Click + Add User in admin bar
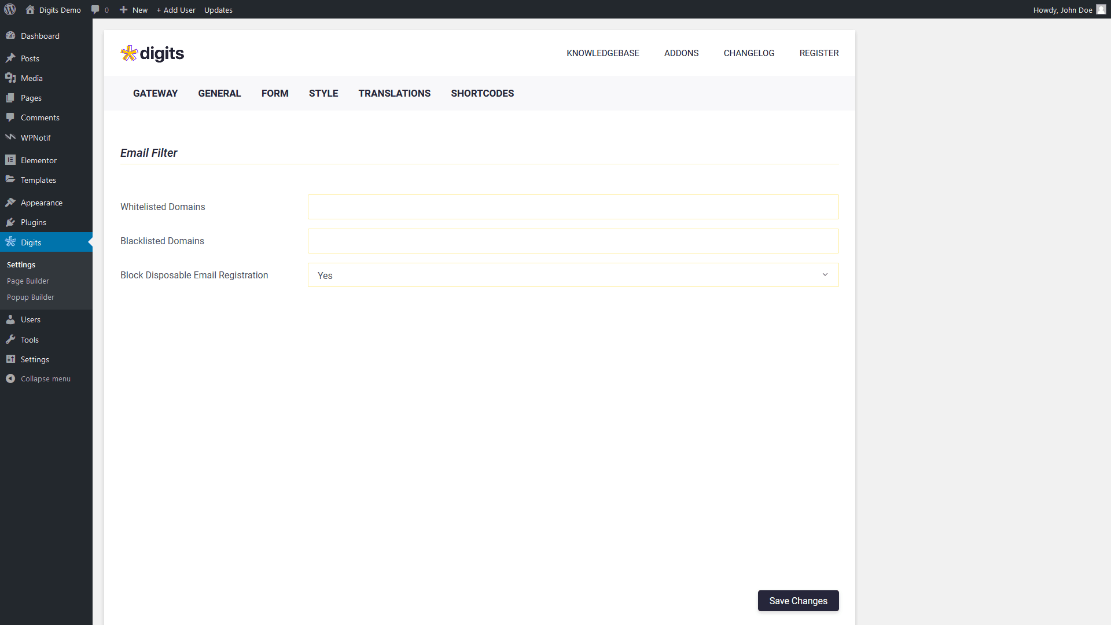This screenshot has width=1111, height=625. click(x=176, y=10)
